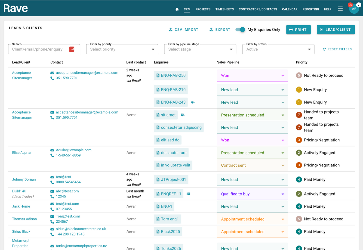
Task: Open Sales Pipeline dropdown for Black2025
Action: (252, 232)
